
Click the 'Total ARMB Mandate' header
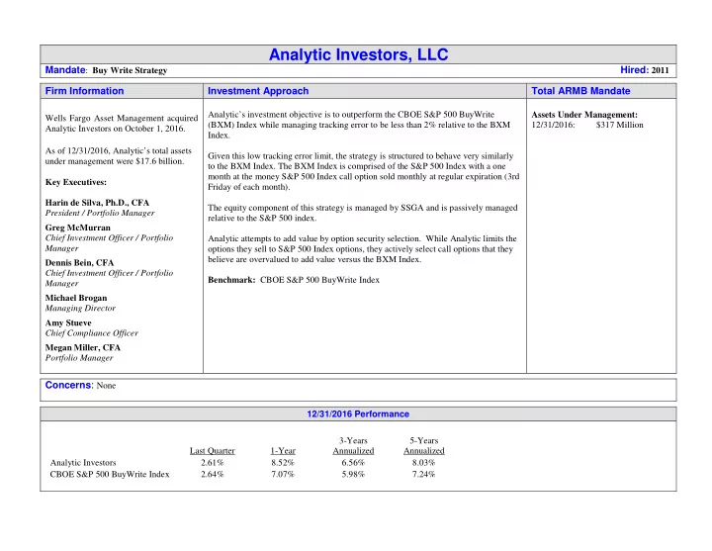coord(580,91)
